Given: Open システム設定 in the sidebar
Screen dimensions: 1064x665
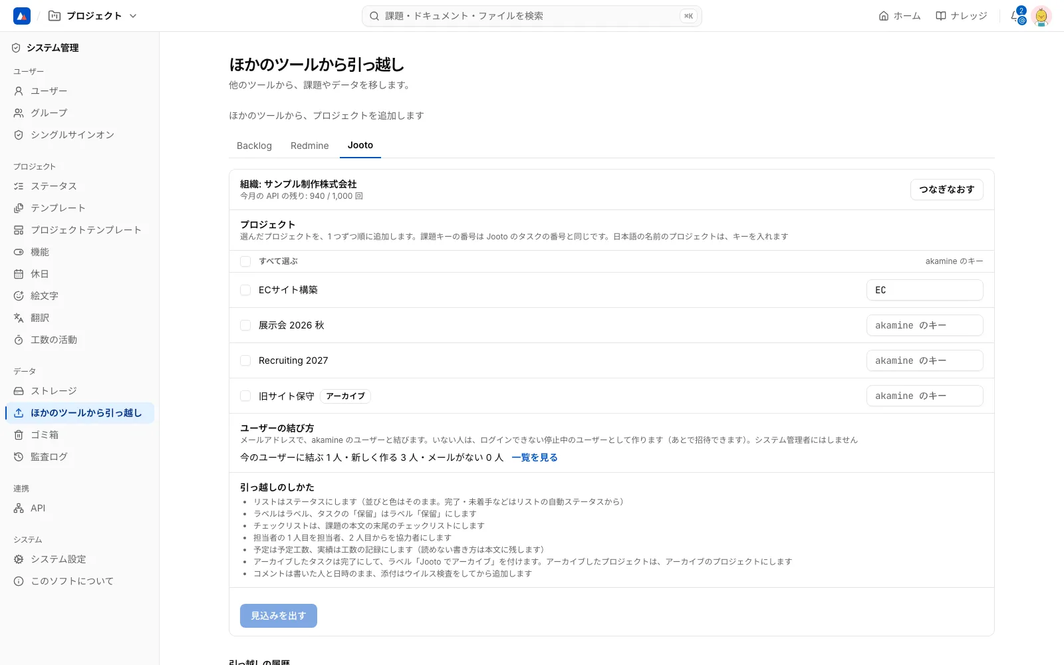Looking at the screenshot, I should [80, 559].
